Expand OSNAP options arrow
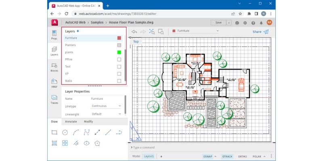The image size is (323, 161). click(x=216, y=156)
